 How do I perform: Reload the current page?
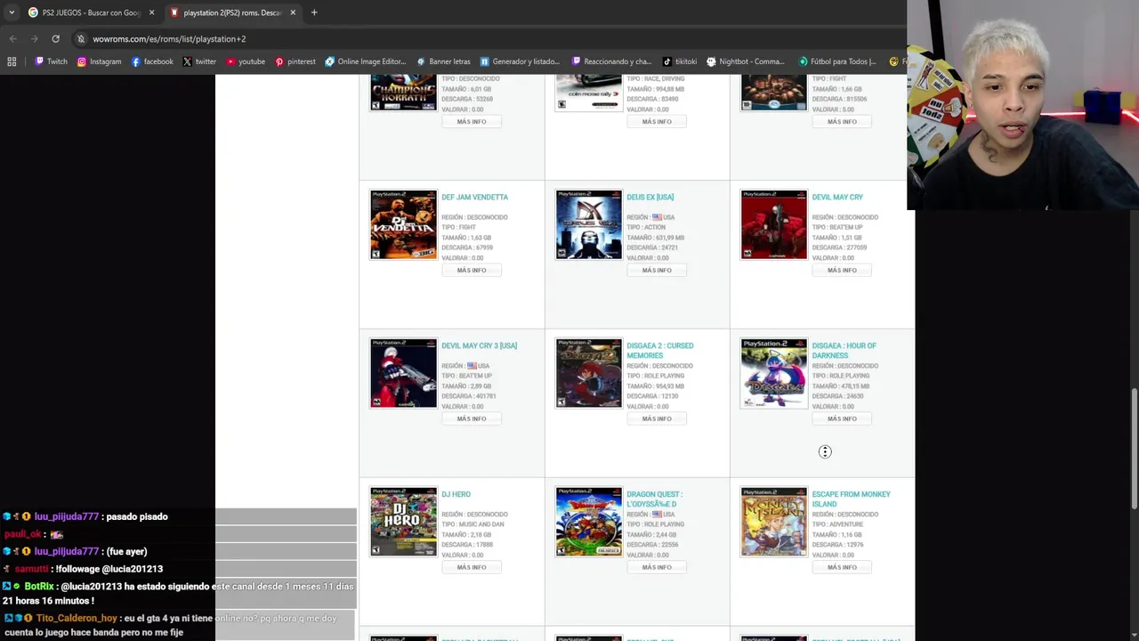pos(55,39)
